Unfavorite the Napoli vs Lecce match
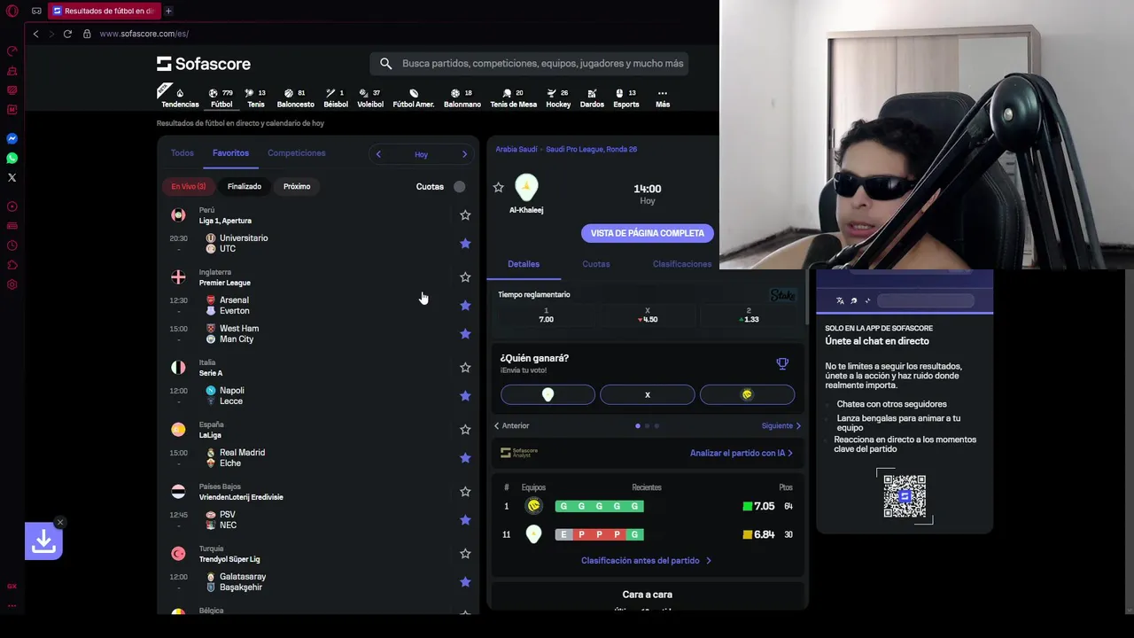Viewport: 1134px width, 638px height. (465, 395)
